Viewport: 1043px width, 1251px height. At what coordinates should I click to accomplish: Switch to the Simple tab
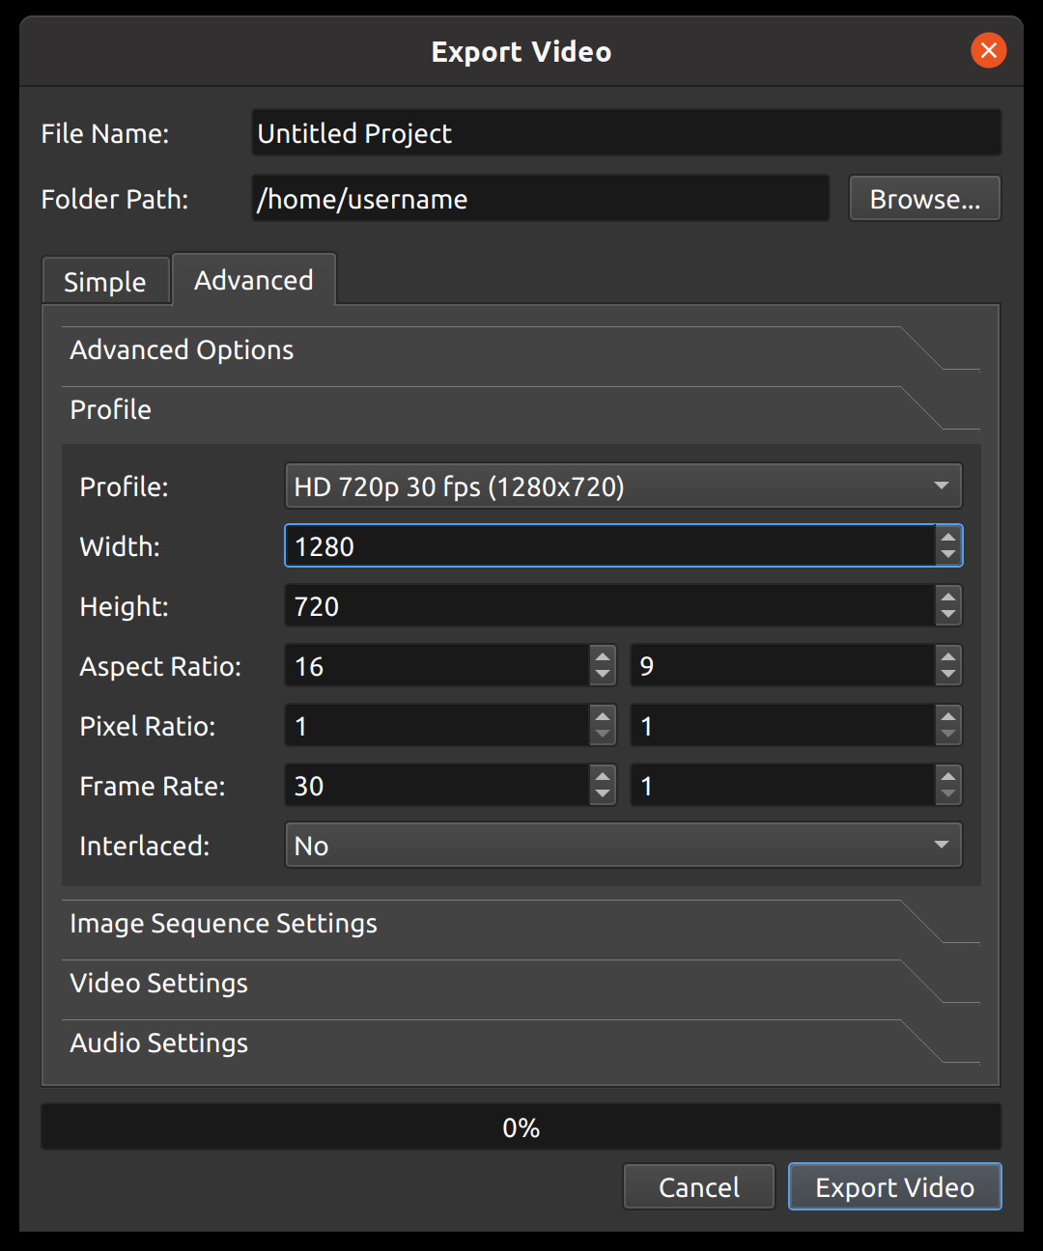[x=105, y=281]
